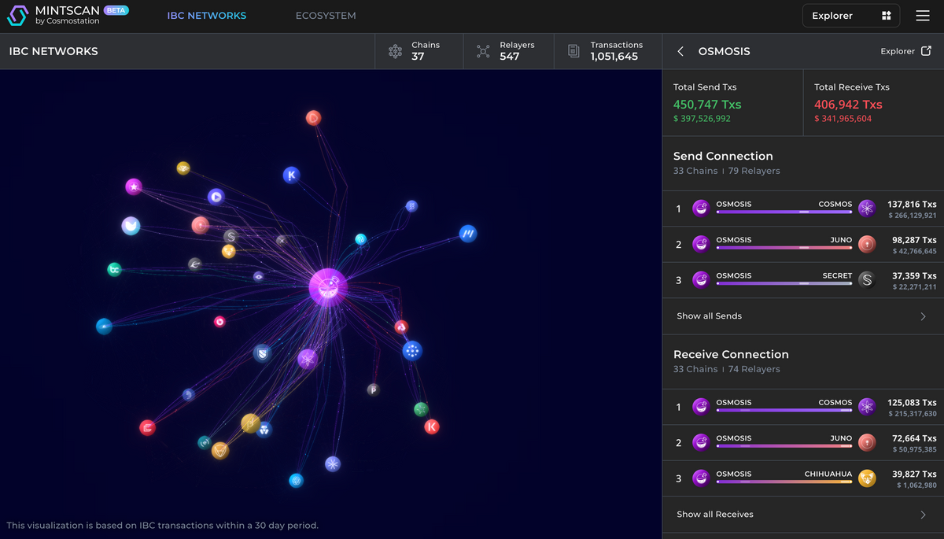Select the blue K chain node
The image size is (944, 539).
[292, 175]
